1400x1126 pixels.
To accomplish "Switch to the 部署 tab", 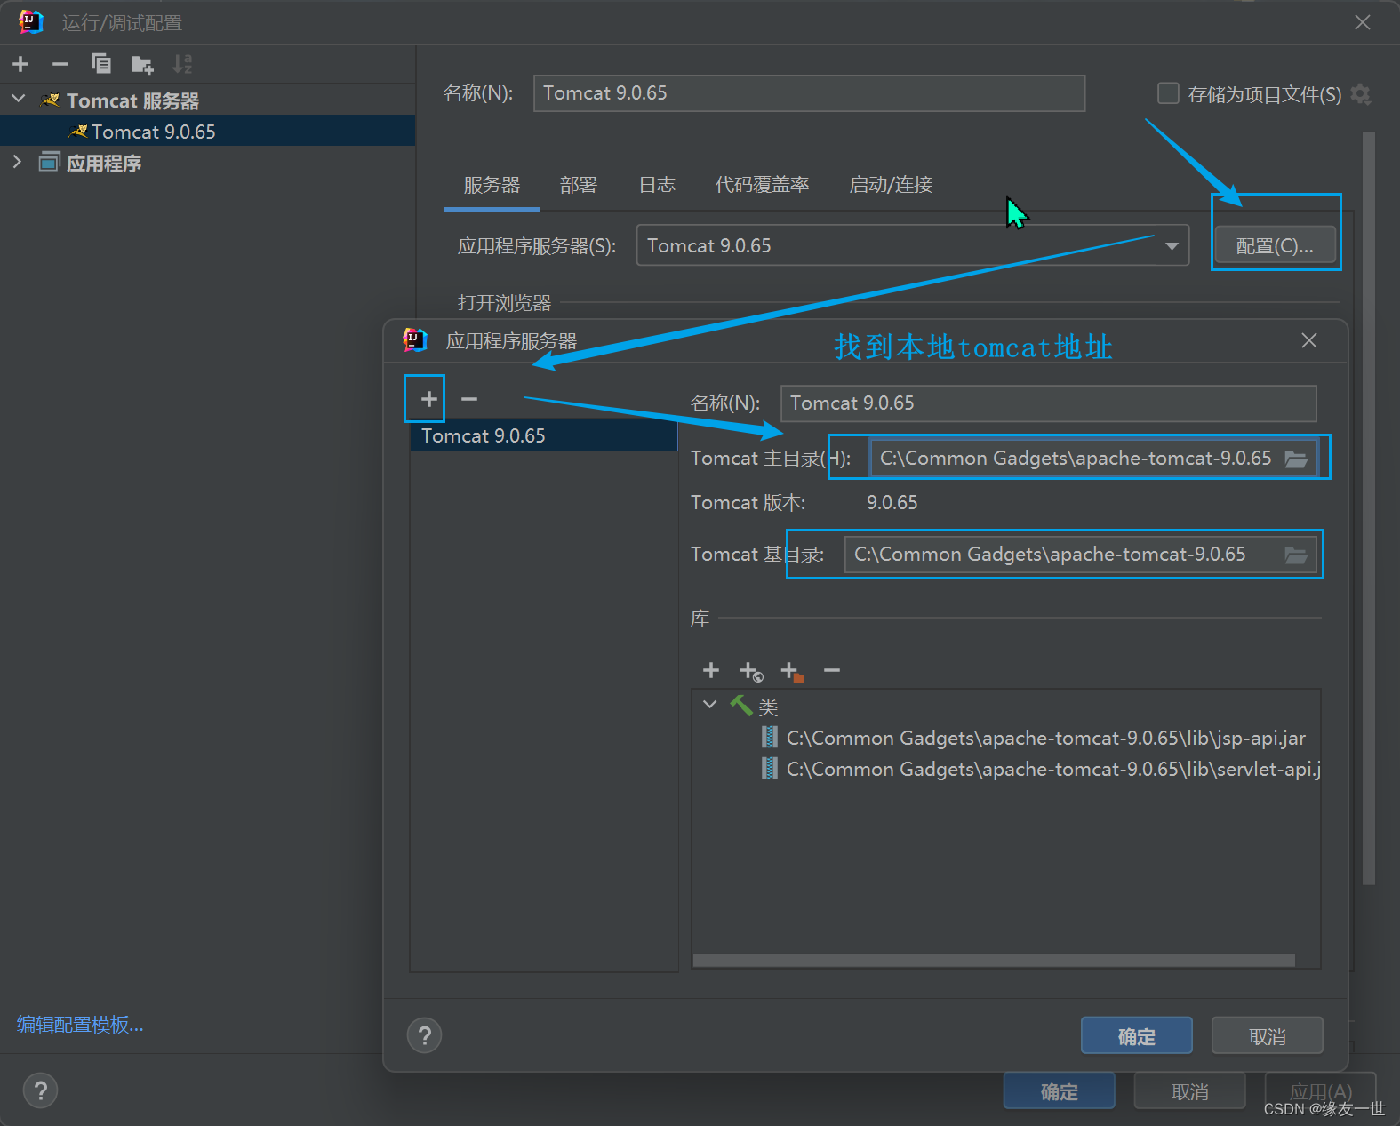I will pyautogui.click(x=579, y=185).
